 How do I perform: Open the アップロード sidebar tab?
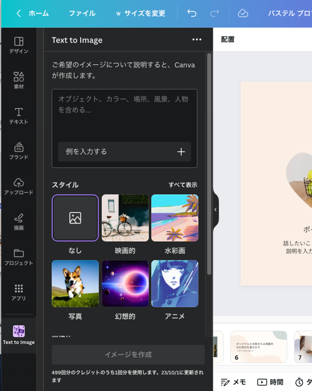tap(19, 186)
